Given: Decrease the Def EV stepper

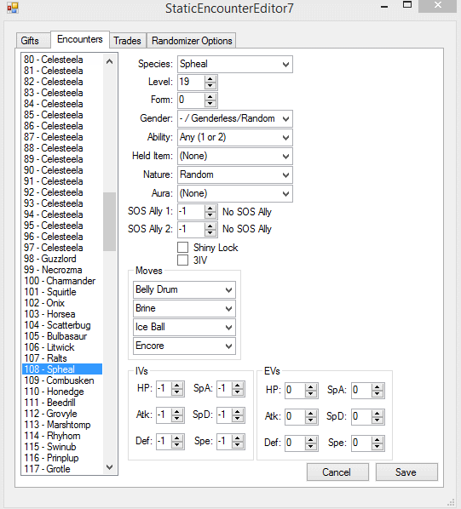Looking at the screenshot, I should click(310, 447).
